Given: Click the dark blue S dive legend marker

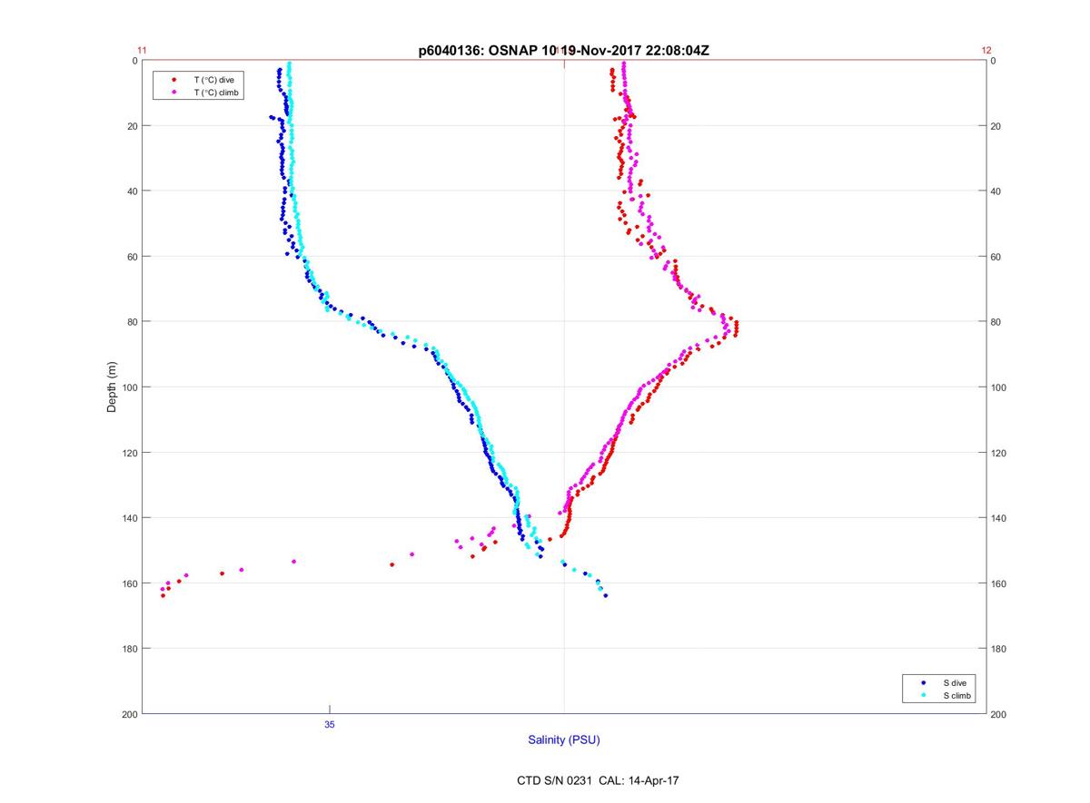Looking at the screenshot, I should click(x=923, y=682).
